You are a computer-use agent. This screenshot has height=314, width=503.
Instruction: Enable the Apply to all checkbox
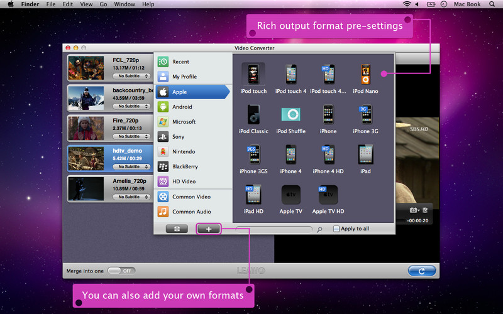click(336, 229)
